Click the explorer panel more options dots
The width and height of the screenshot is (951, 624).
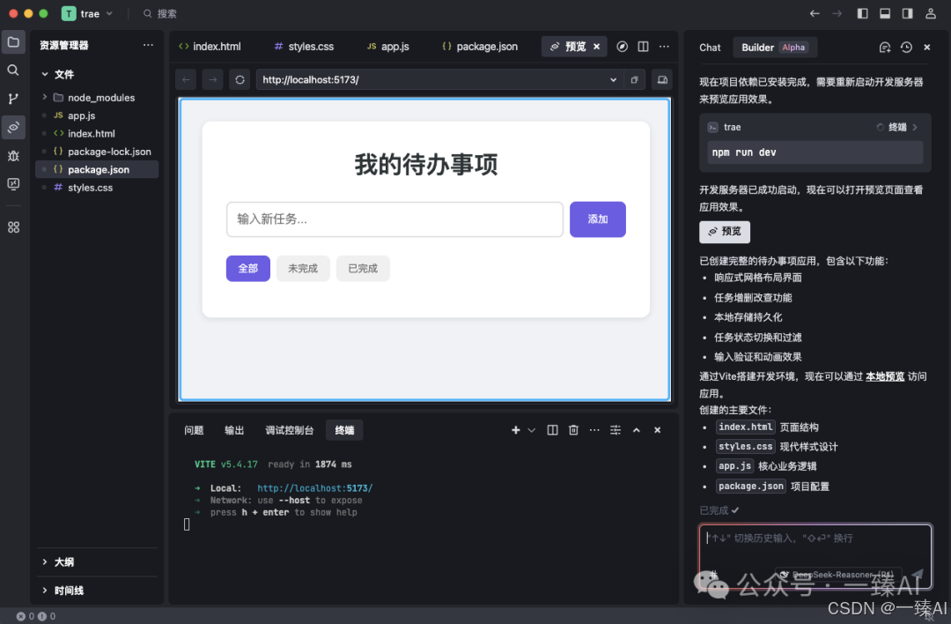pos(148,45)
